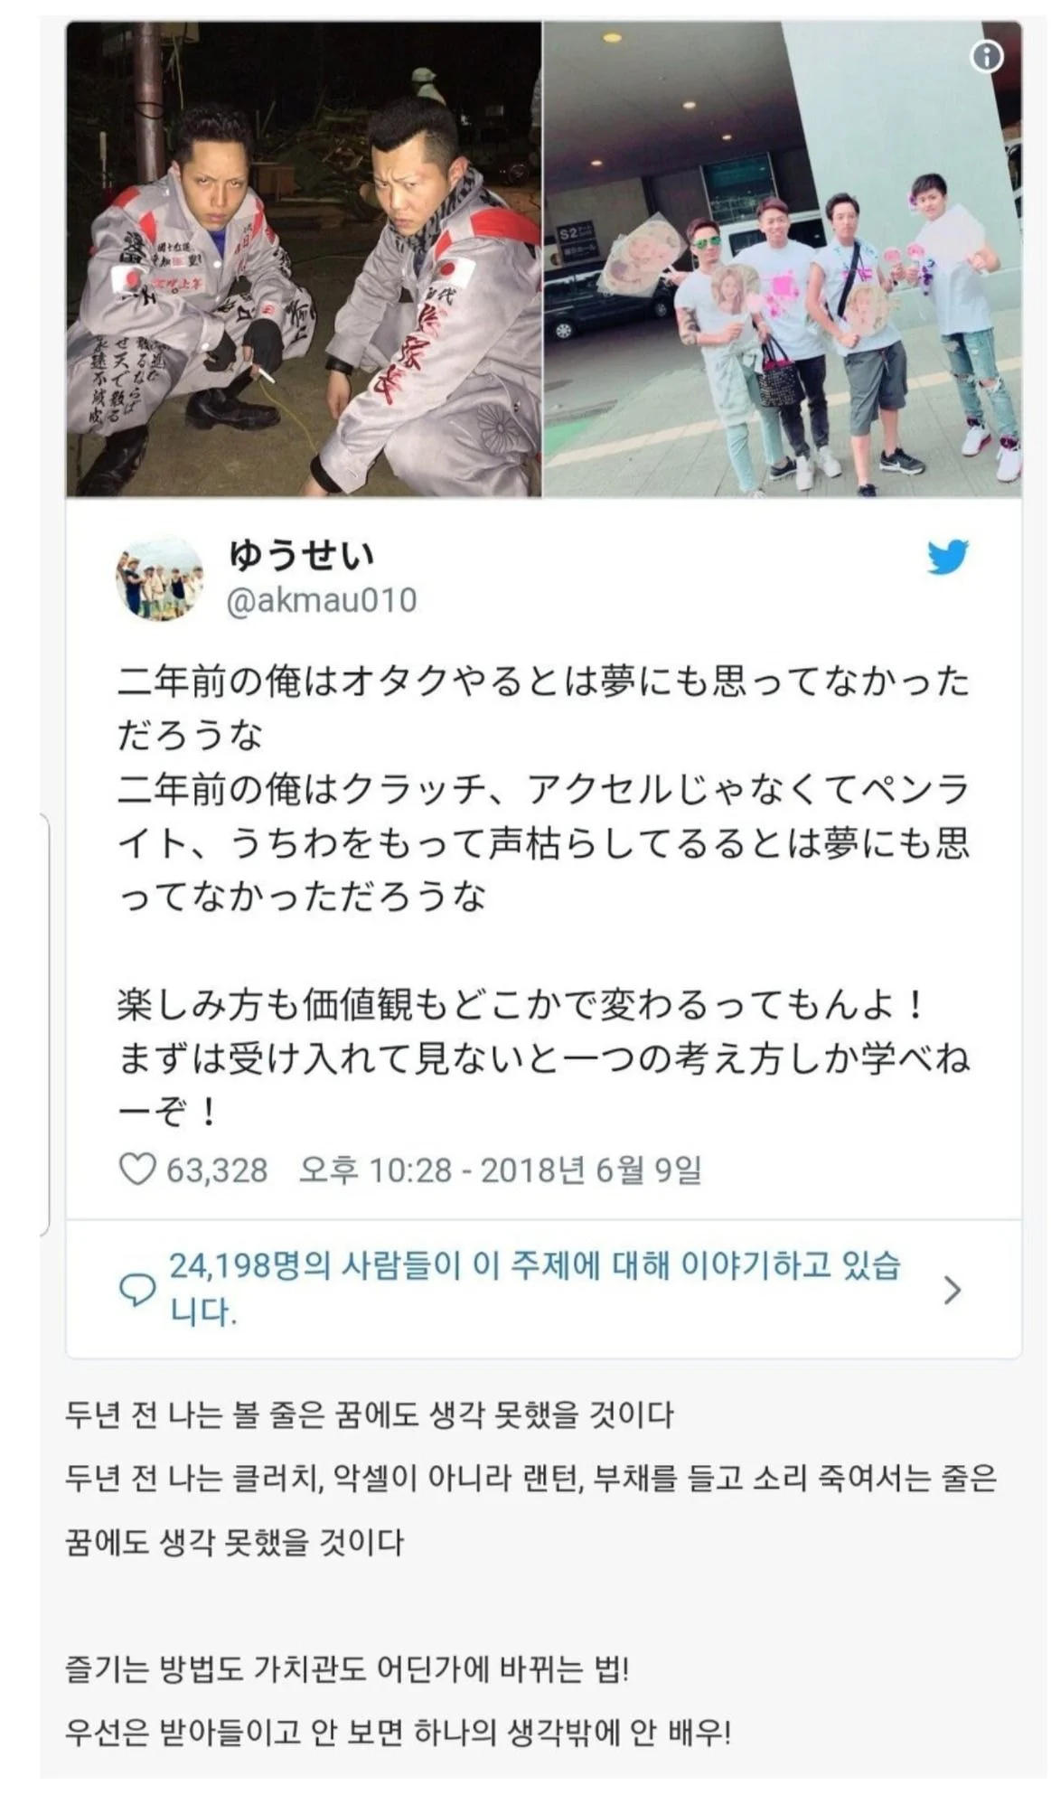Click the speech bubble conversation icon
The image size is (1051, 1804).
[137, 1290]
